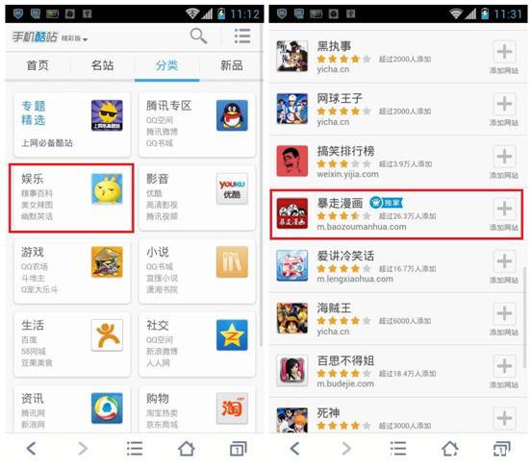Tap the search magnifier icon
This screenshot has height=469, width=532.
[198, 36]
